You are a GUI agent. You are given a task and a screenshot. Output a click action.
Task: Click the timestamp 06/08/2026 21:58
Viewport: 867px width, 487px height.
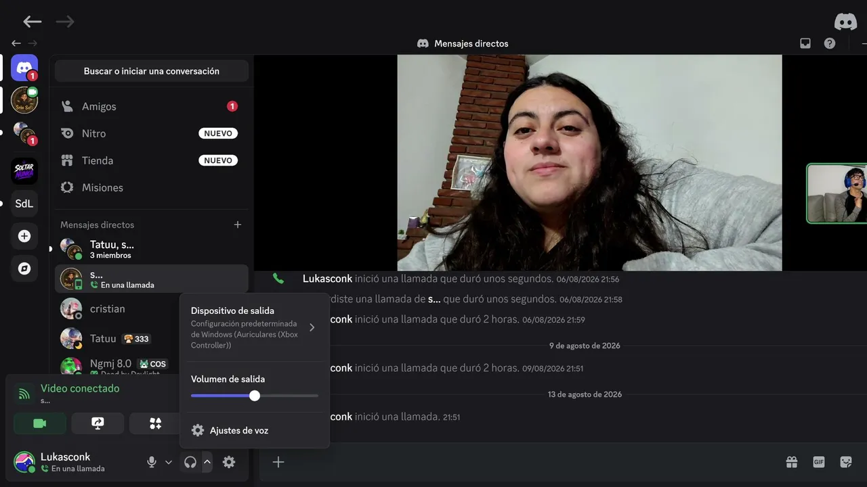[591, 300]
